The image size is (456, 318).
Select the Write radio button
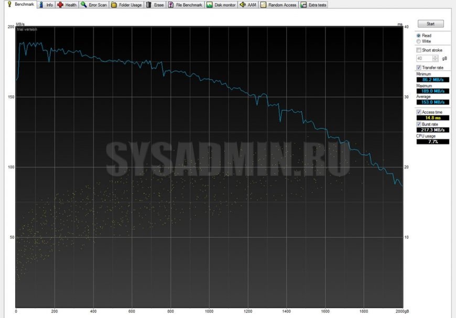click(x=418, y=41)
